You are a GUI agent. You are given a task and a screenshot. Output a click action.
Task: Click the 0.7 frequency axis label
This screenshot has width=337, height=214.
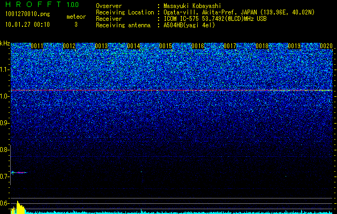coord(4,177)
